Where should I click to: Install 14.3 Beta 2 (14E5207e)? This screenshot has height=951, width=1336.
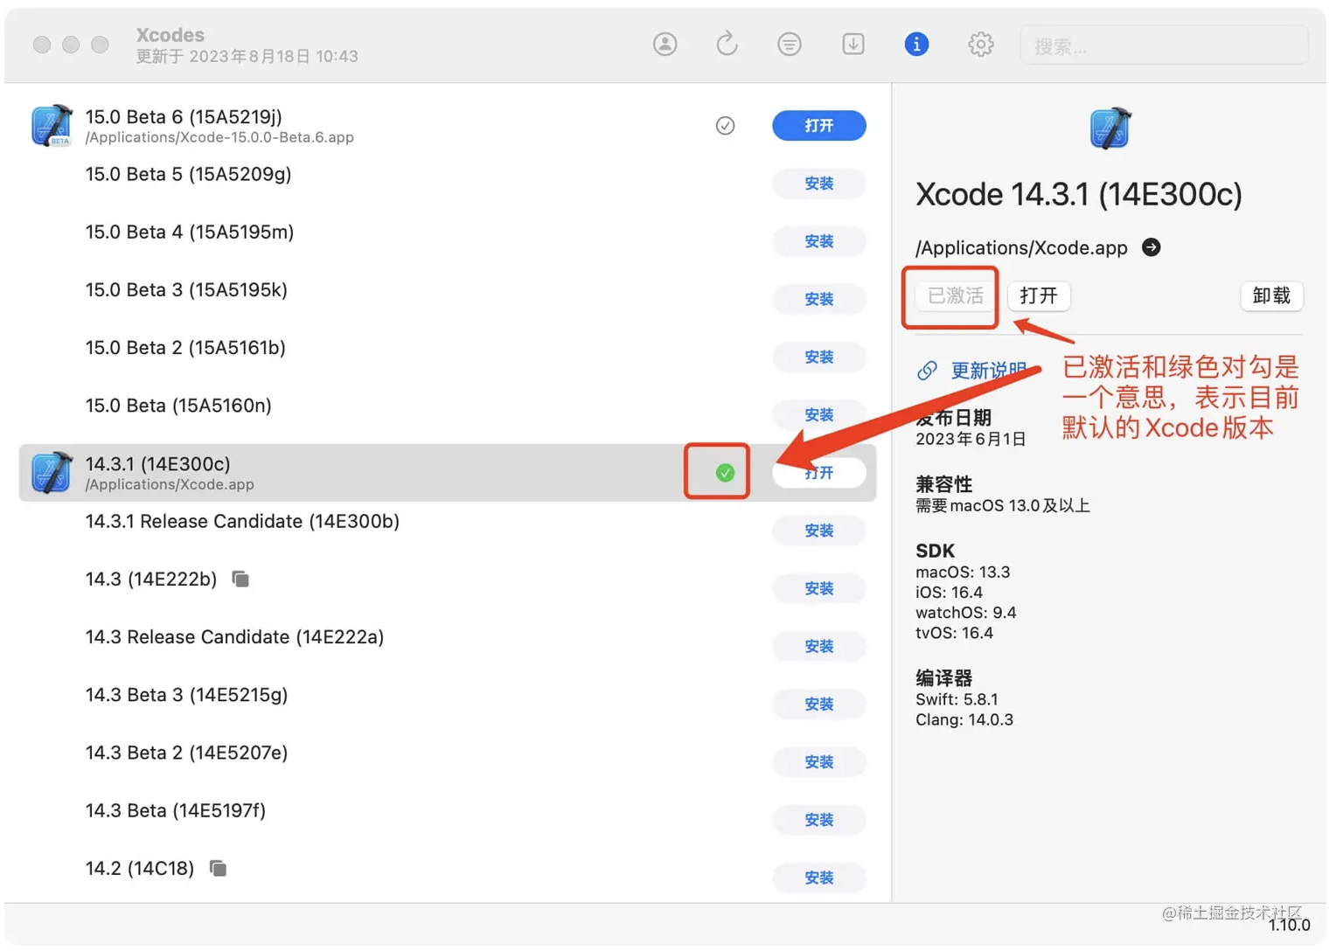tap(819, 762)
